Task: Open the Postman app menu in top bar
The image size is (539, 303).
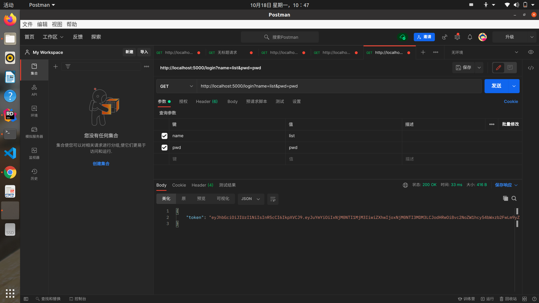Action: pos(42,5)
